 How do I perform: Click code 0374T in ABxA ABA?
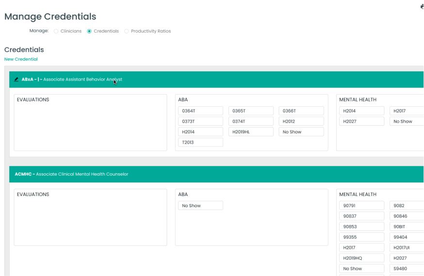click(251, 121)
